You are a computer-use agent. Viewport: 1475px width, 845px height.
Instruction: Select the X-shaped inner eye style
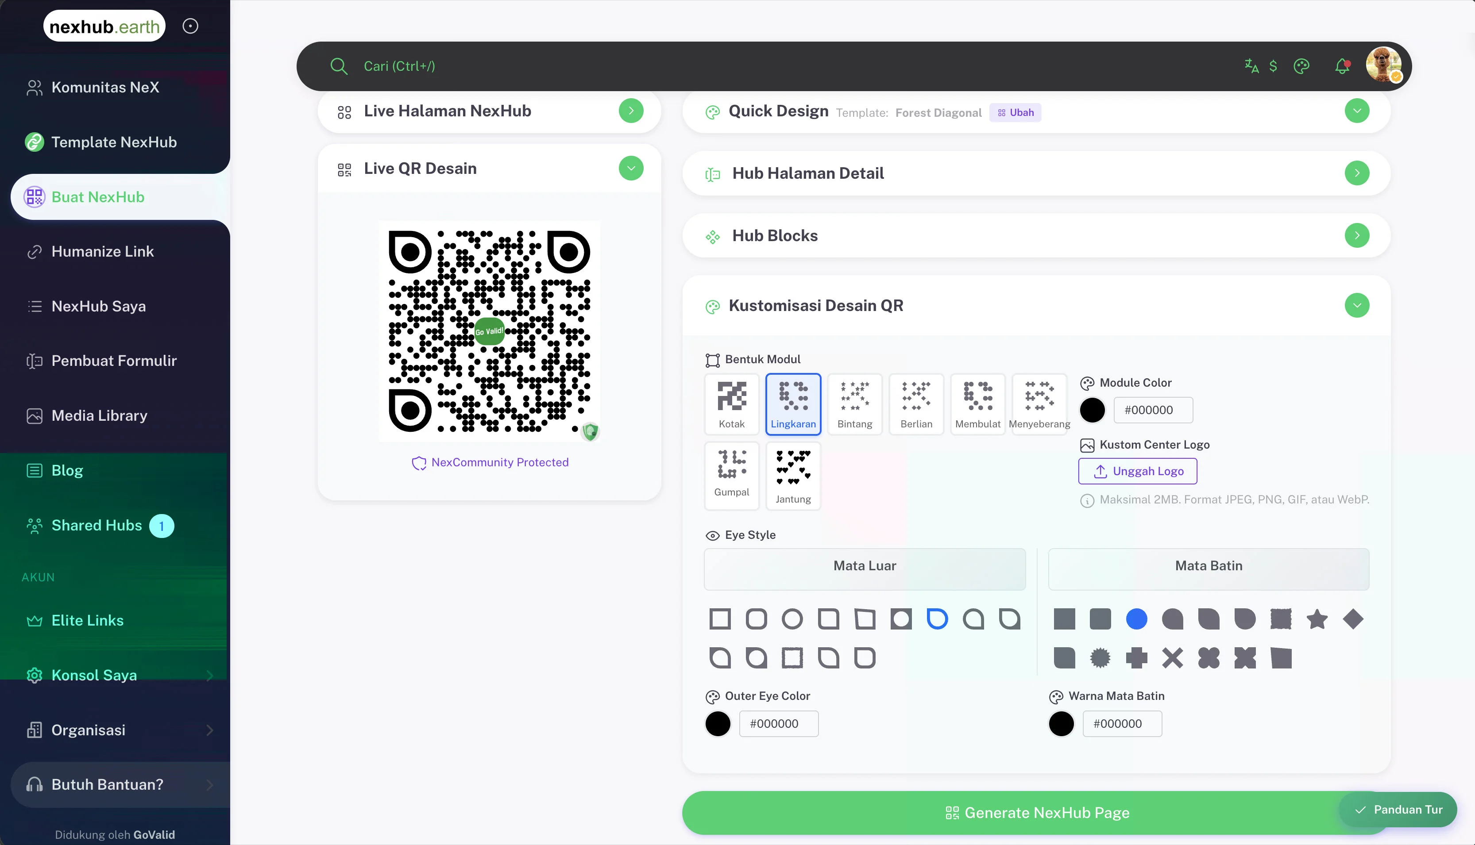click(x=1173, y=658)
